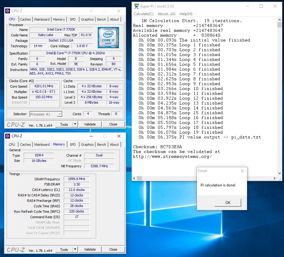Close the Finish dialog with X
Screen dimensions: 284x257
coord(242,171)
